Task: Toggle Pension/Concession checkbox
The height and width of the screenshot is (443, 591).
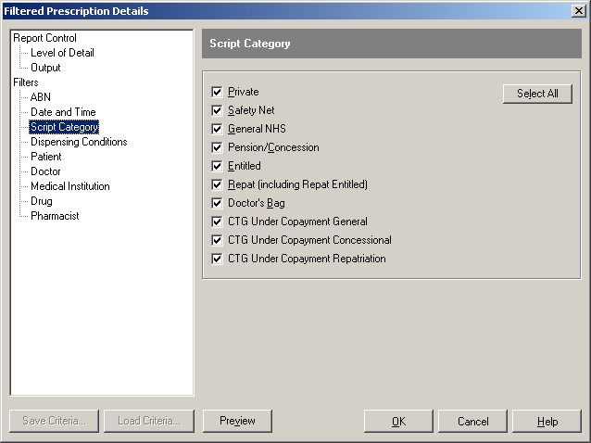Action: click(217, 147)
